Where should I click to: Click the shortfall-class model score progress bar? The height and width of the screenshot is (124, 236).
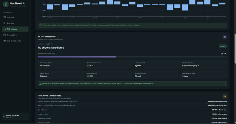coord(132,57)
